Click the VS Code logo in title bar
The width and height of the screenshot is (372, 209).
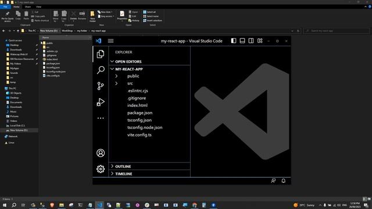point(98,41)
